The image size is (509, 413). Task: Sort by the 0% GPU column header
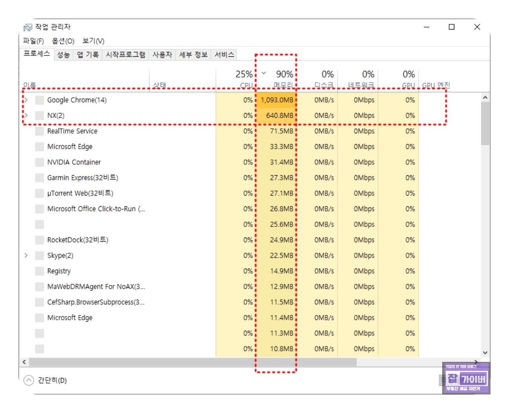[398, 80]
